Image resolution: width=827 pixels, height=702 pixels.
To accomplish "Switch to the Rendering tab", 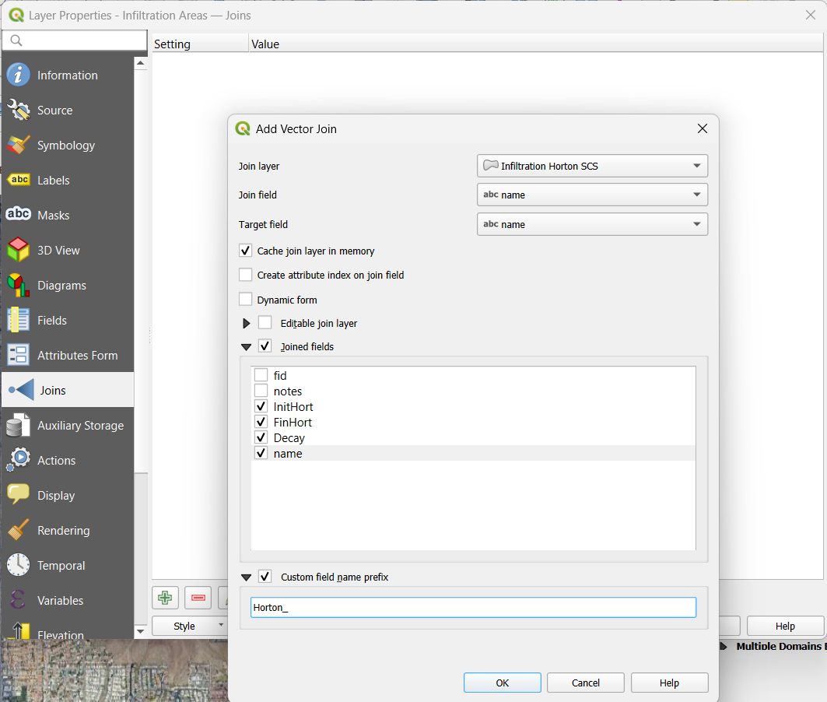I will coord(63,531).
